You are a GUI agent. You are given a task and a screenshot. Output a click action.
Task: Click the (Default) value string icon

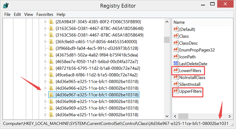(176, 29)
